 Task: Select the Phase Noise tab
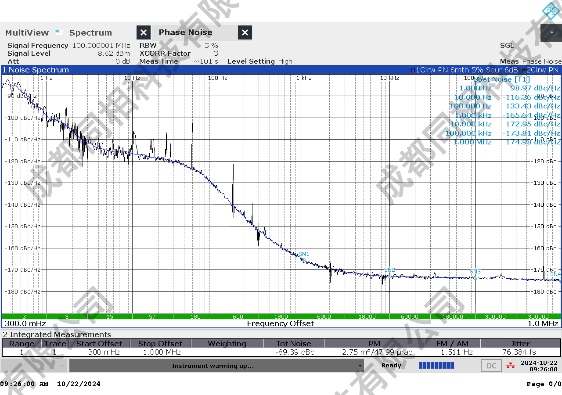point(185,32)
